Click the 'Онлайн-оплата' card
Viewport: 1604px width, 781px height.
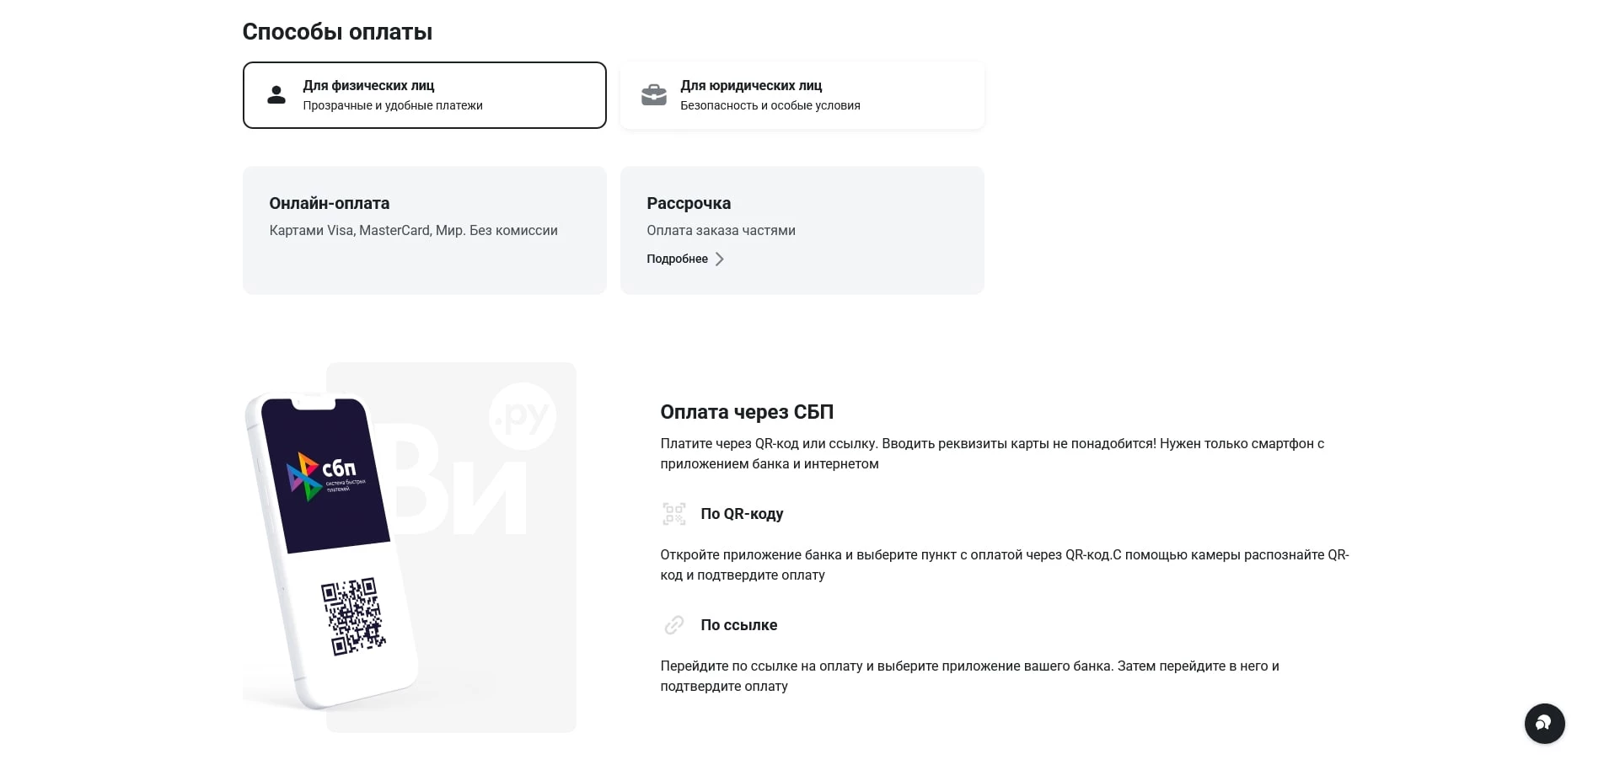click(x=424, y=230)
